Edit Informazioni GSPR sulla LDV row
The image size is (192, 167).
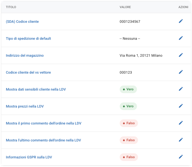181,157
